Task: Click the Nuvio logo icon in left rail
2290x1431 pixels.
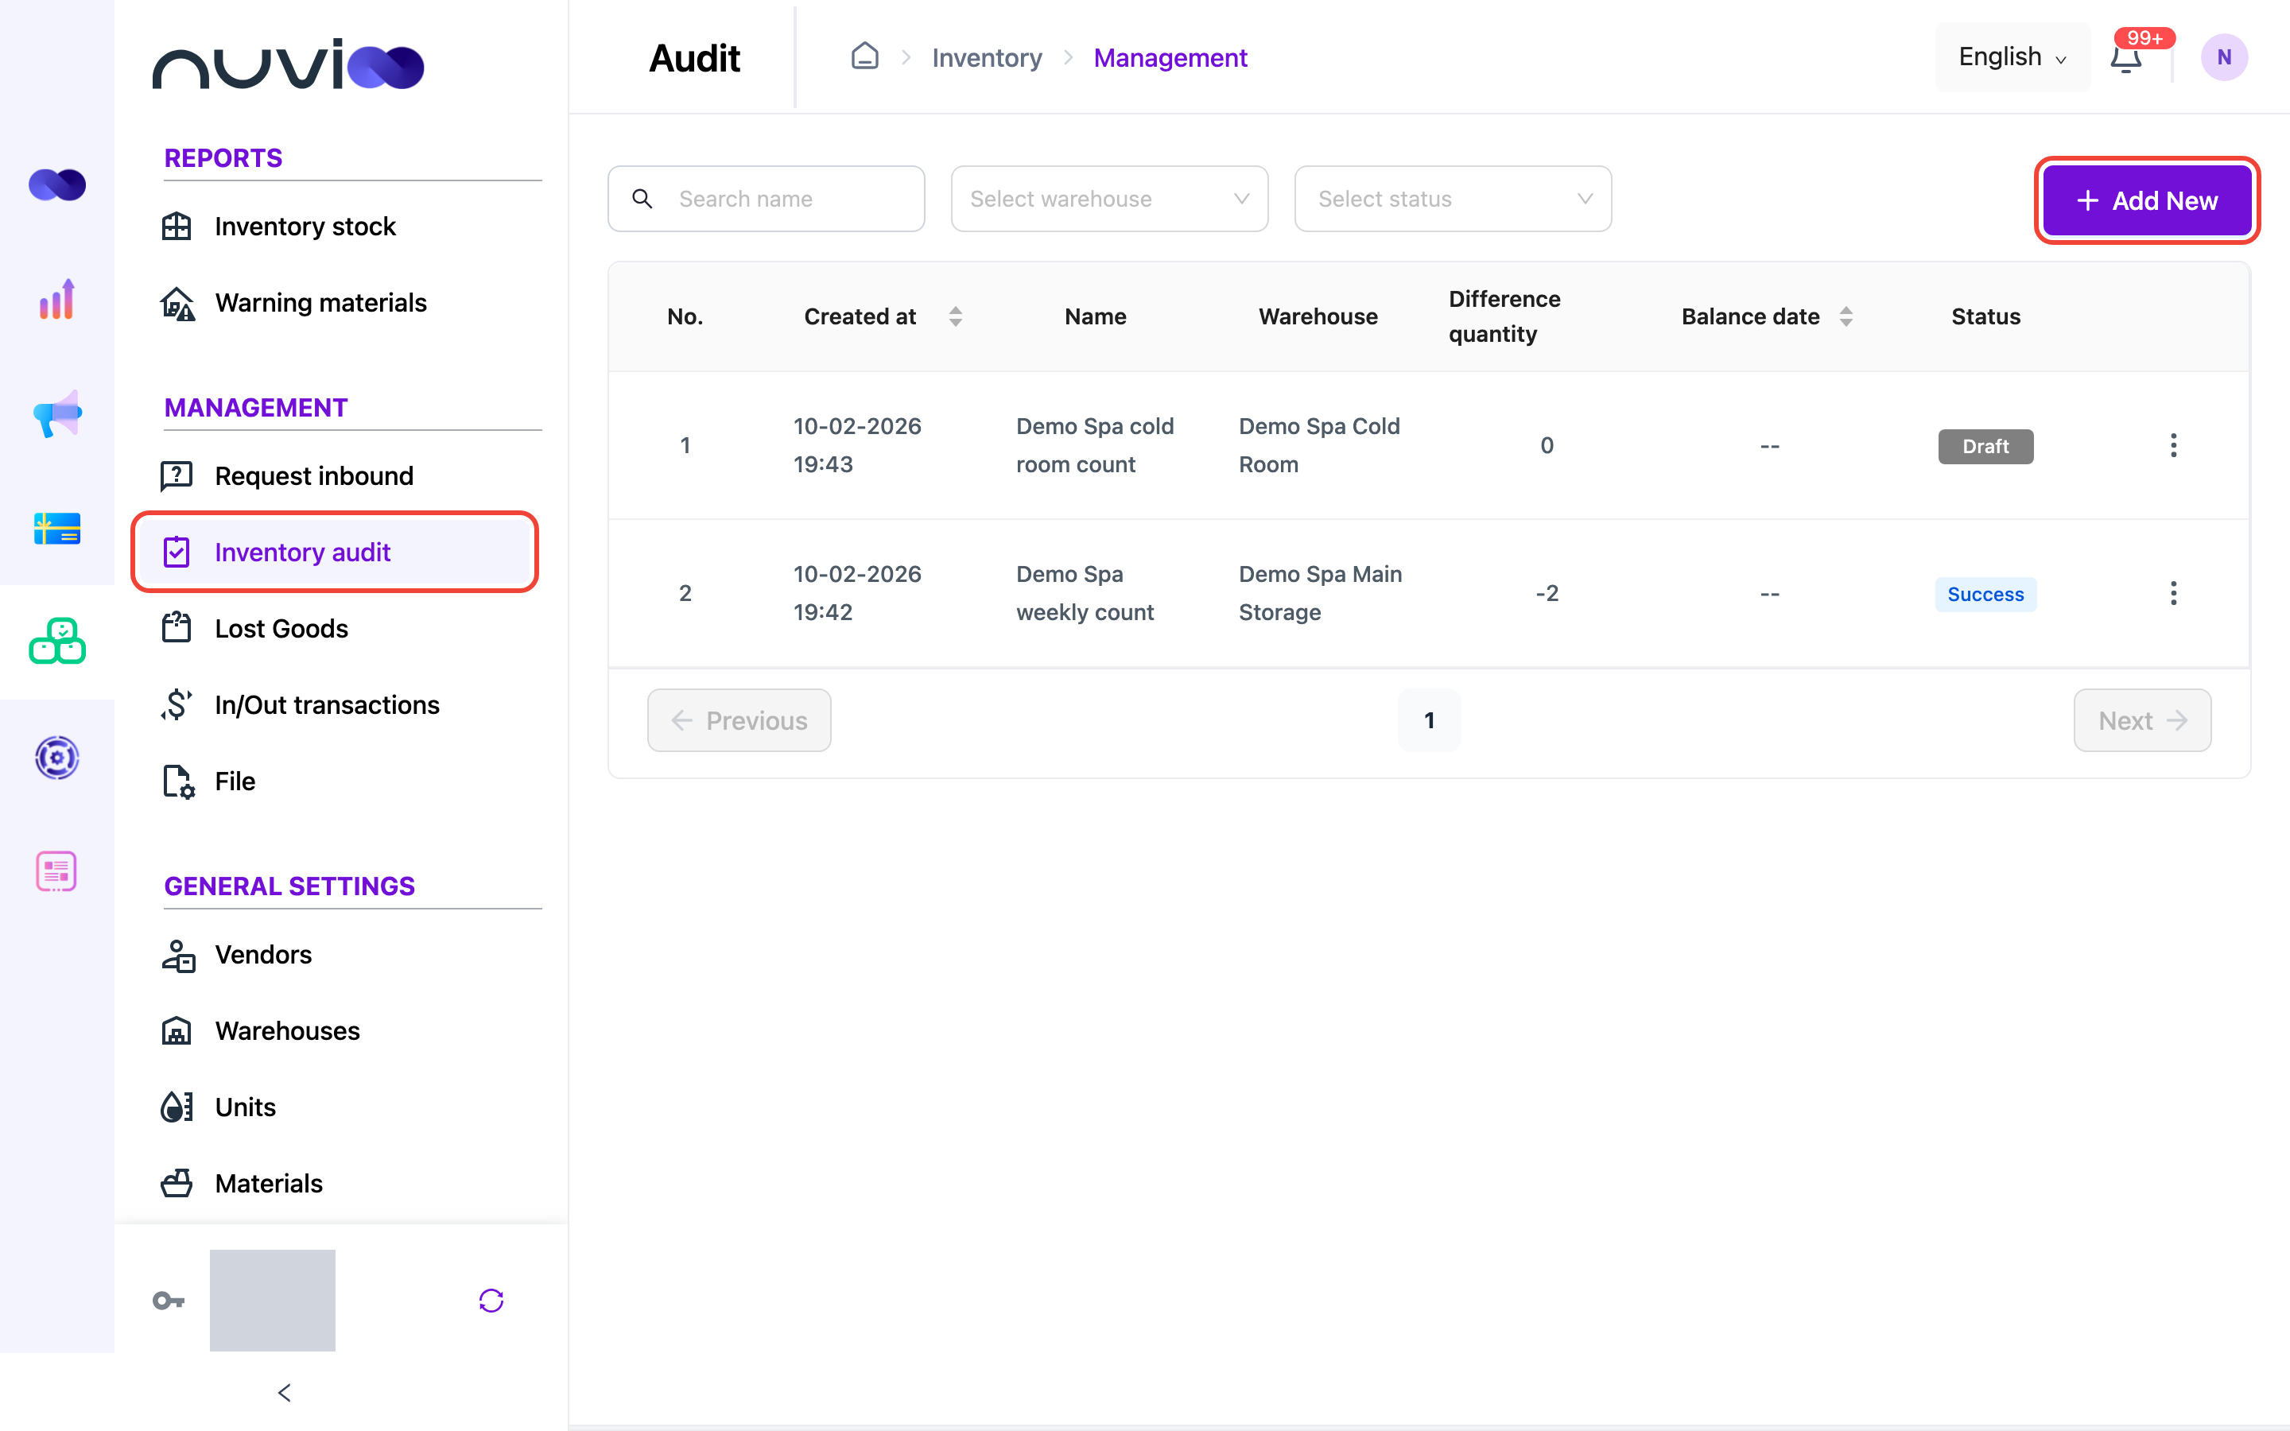Action: tap(56, 184)
